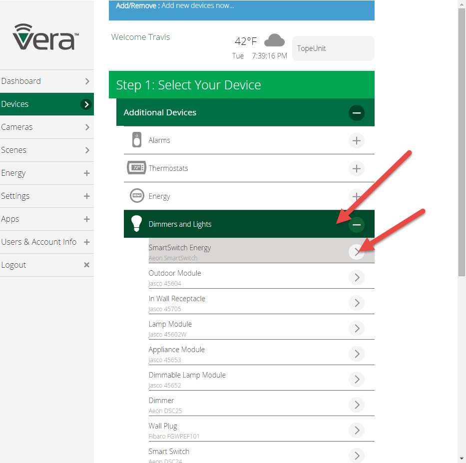The image size is (466, 463).
Task: Click the Alarms siren icon
Action: [137, 140]
